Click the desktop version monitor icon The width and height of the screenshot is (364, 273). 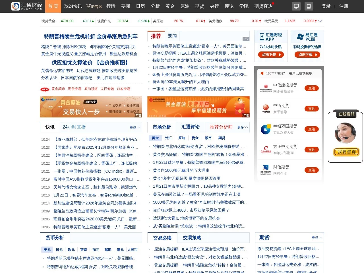coord(296,6)
